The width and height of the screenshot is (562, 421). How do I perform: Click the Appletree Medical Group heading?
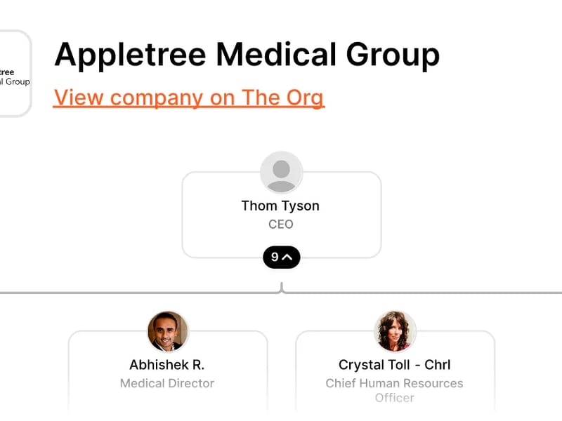(x=247, y=54)
